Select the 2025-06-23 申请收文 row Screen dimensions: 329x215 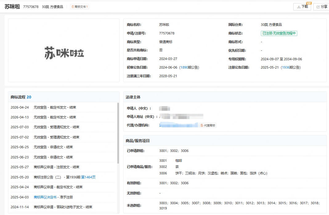pyautogui.click(x=63, y=157)
